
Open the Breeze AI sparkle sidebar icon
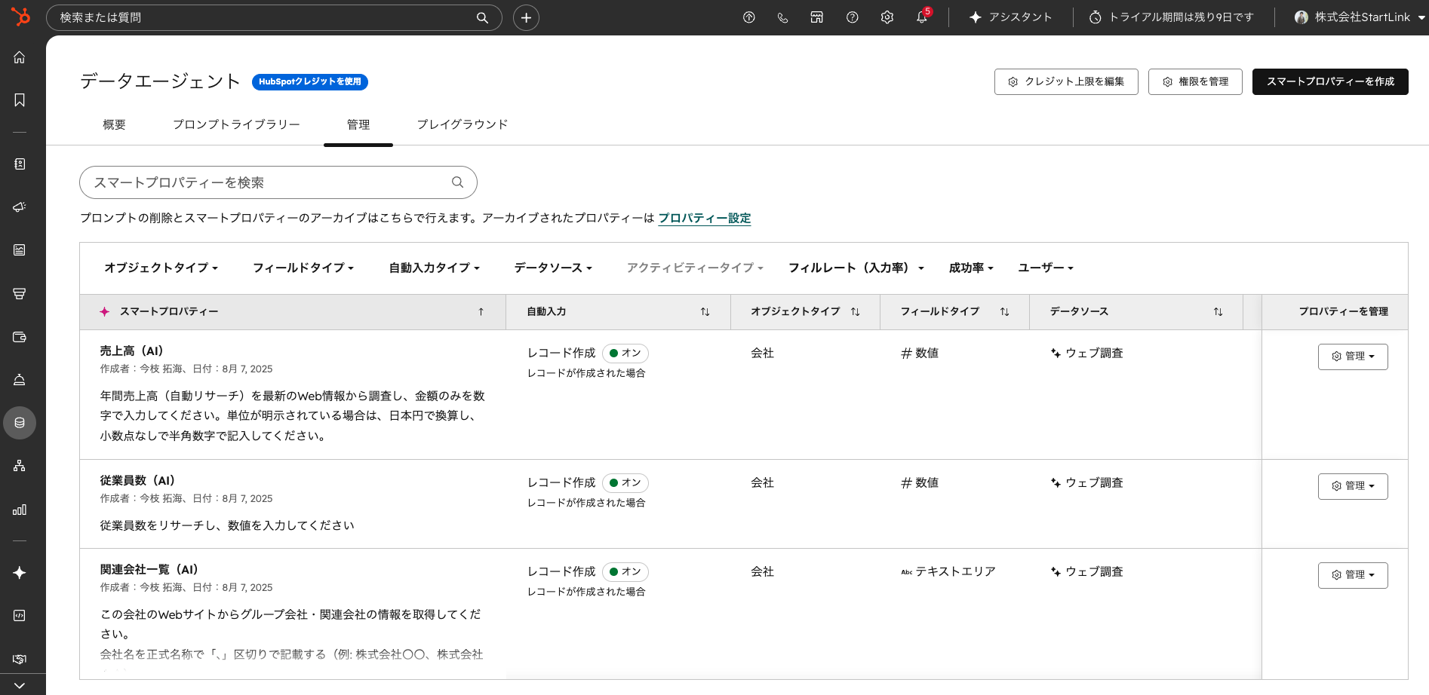(20, 573)
